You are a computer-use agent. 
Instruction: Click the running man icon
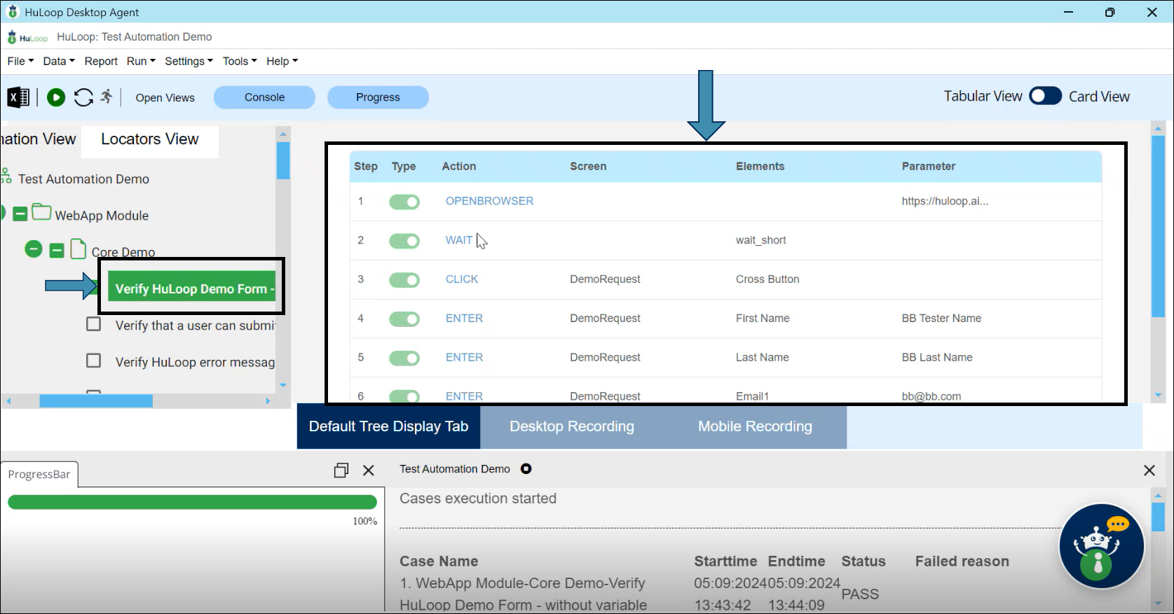107,97
